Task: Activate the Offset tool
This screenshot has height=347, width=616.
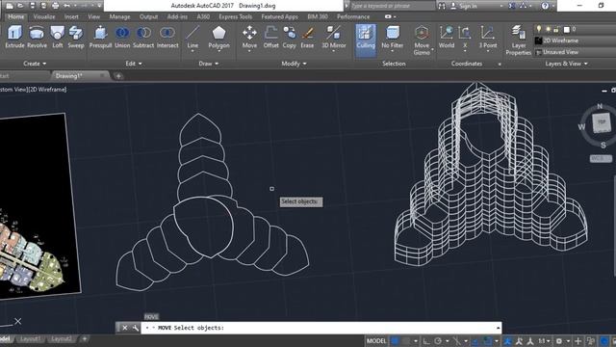Action: pyautogui.click(x=271, y=37)
